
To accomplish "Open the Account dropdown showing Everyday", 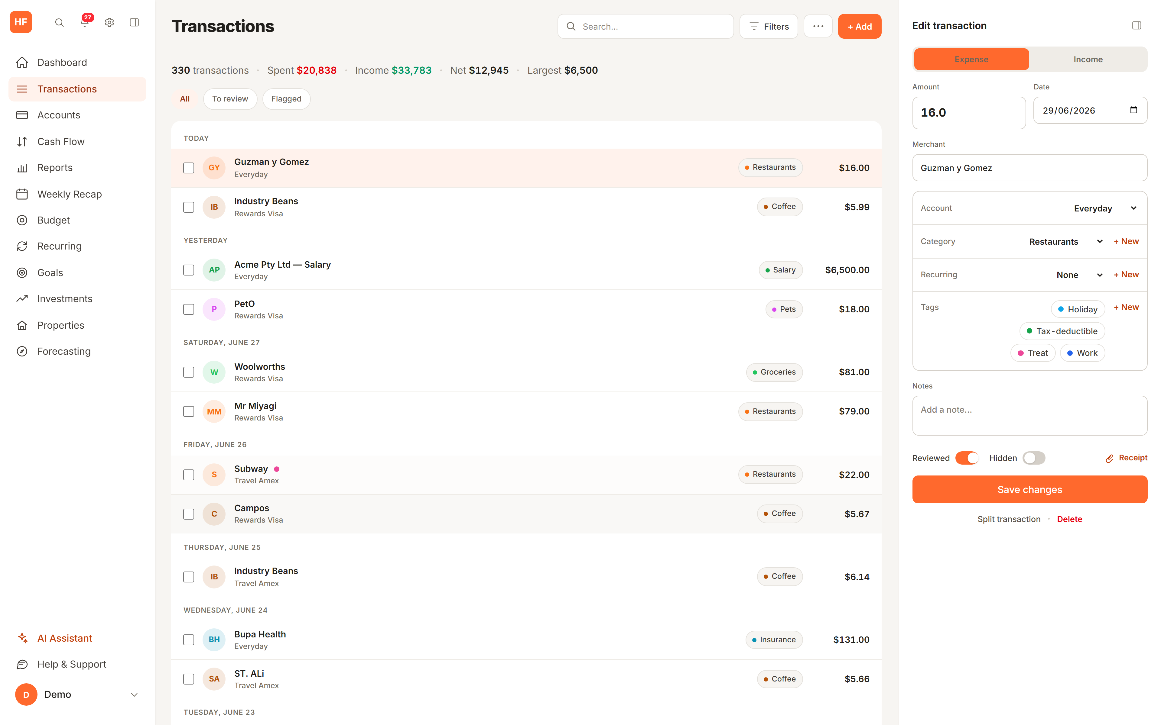I will coord(1105,208).
